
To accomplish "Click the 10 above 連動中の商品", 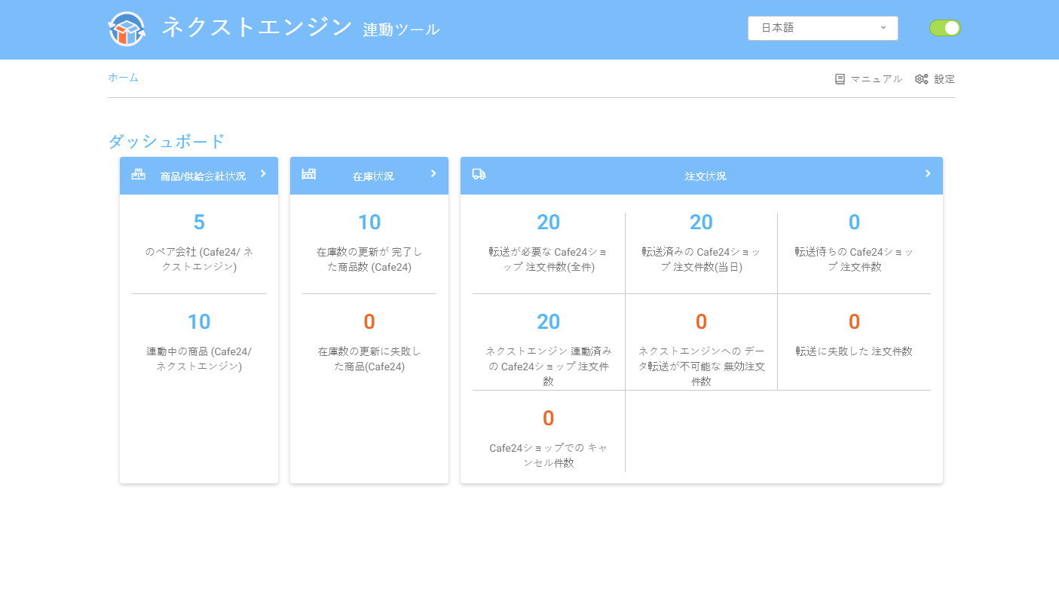I will pos(199,322).
